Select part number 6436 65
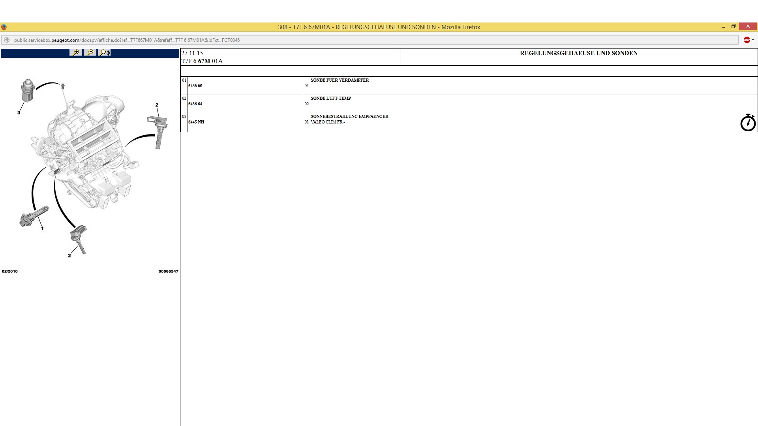Image resolution: width=758 pixels, height=426 pixels. (x=195, y=86)
